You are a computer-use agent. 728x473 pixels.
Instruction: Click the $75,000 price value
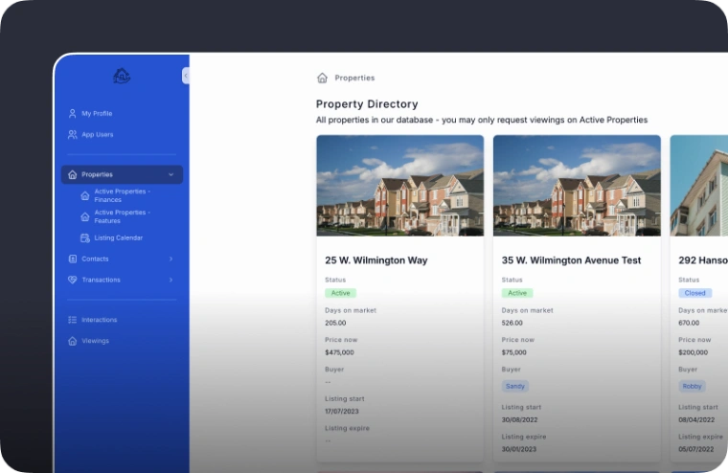[x=514, y=352]
